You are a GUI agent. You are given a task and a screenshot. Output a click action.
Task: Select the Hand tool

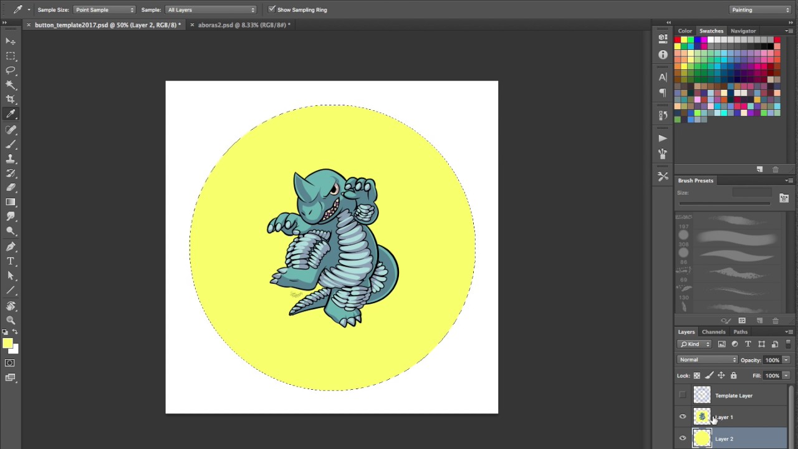[11, 306]
